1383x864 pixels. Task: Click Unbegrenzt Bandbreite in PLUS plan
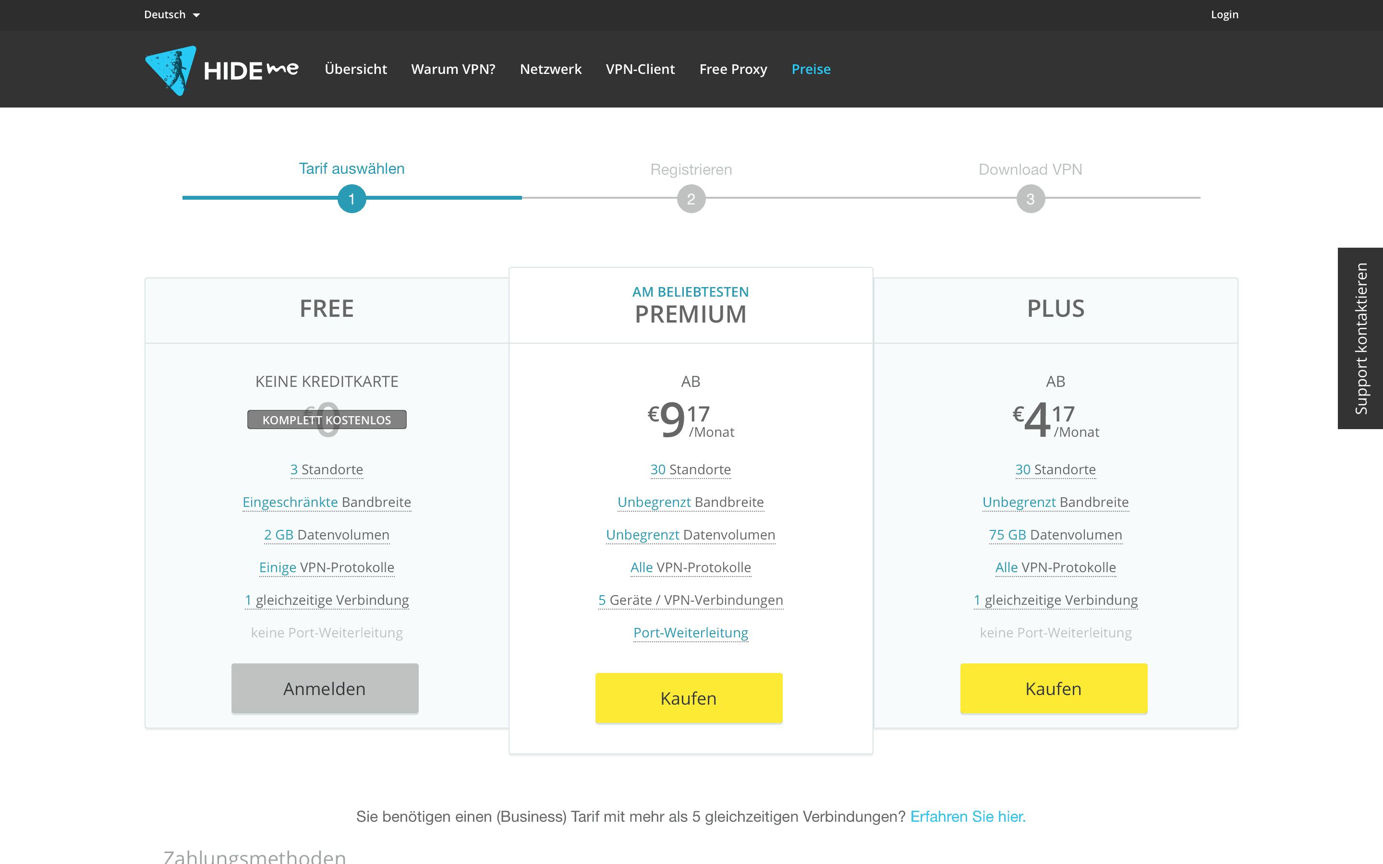(x=1055, y=502)
